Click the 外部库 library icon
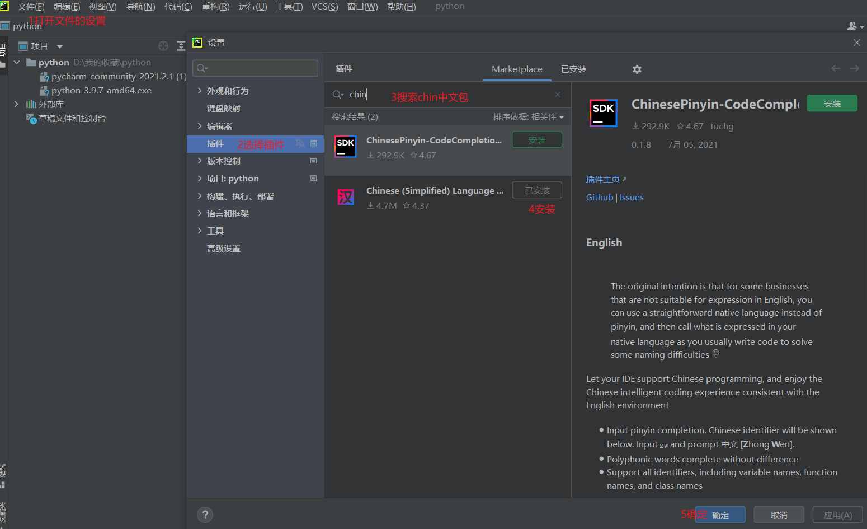The image size is (867, 529). pos(31,104)
